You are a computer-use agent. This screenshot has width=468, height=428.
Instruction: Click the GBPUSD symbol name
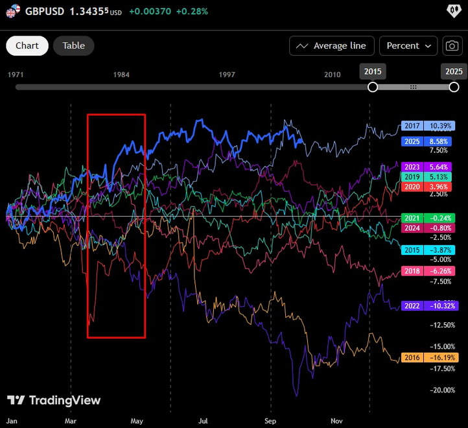[x=45, y=12]
